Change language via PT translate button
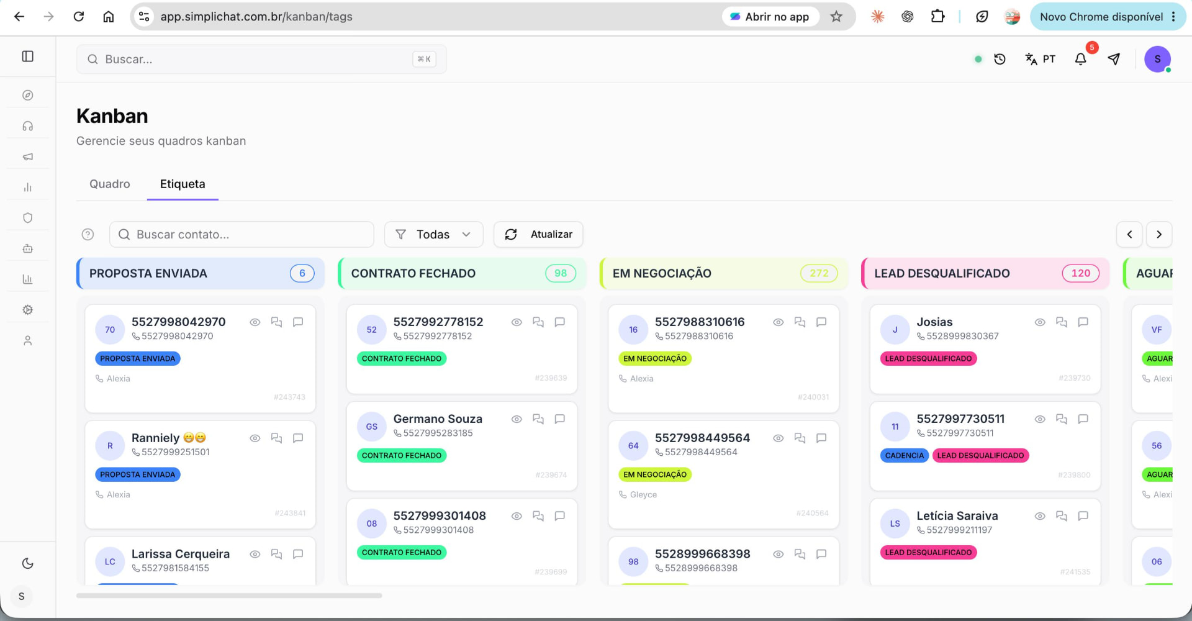Image resolution: width=1192 pixels, height=621 pixels. click(1040, 59)
